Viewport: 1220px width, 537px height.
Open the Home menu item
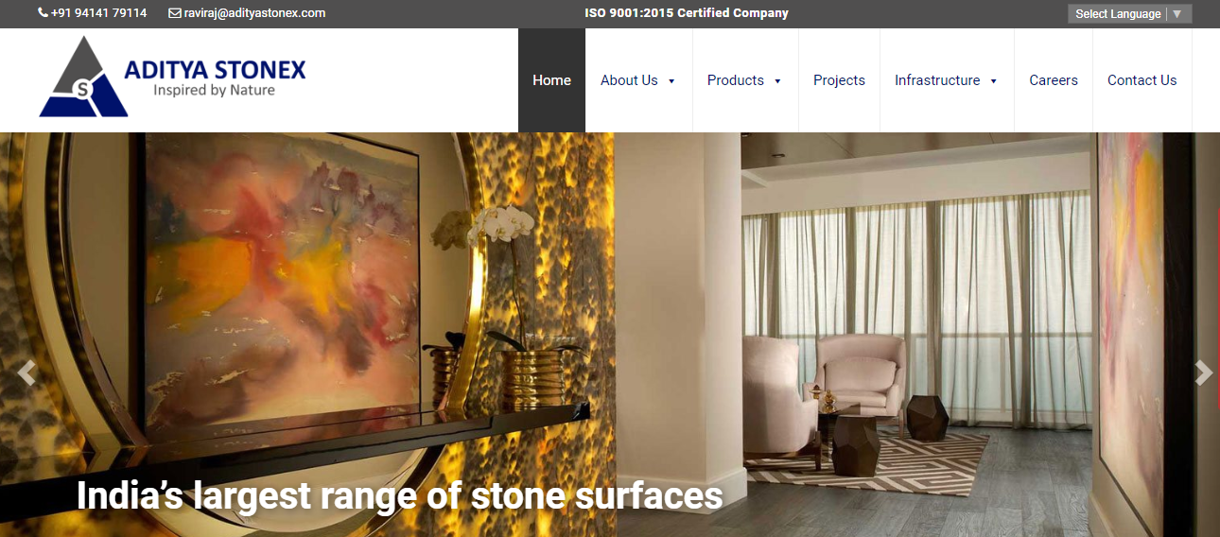click(x=551, y=80)
